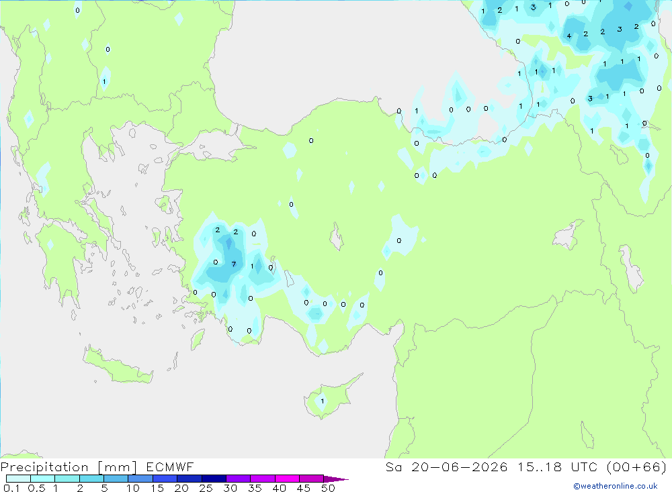The image size is (672, 492).
Task: Click the legend label '40'
Action: (280, 488)
